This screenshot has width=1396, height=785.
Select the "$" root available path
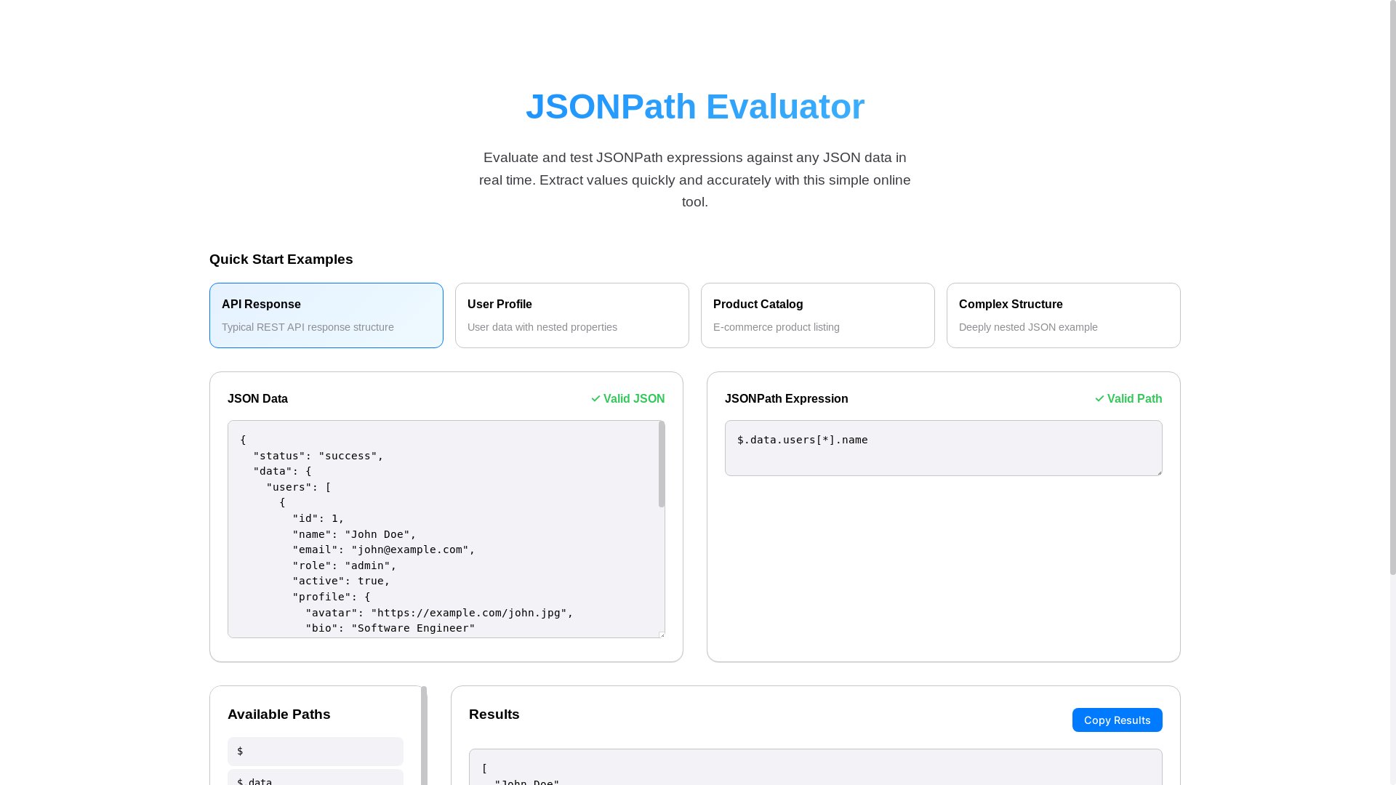coord(315,752)
